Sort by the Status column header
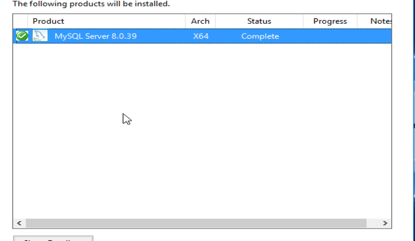 [x=259, y=21]
